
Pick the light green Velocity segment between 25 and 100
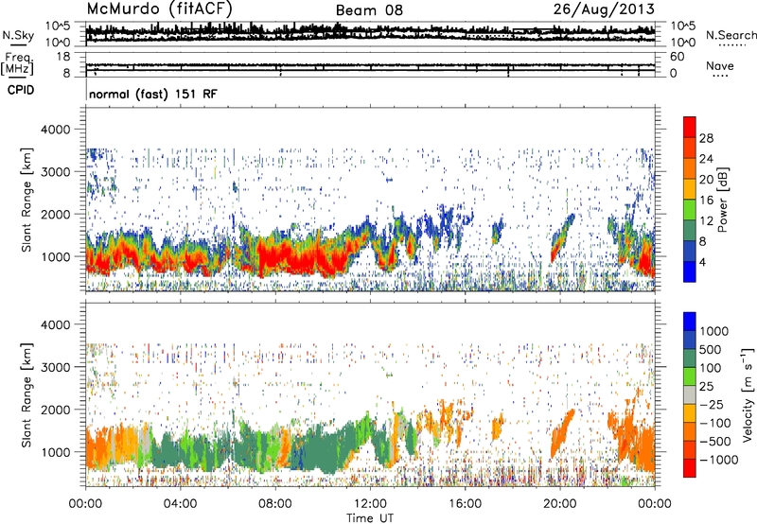click(x=690, y=376)
